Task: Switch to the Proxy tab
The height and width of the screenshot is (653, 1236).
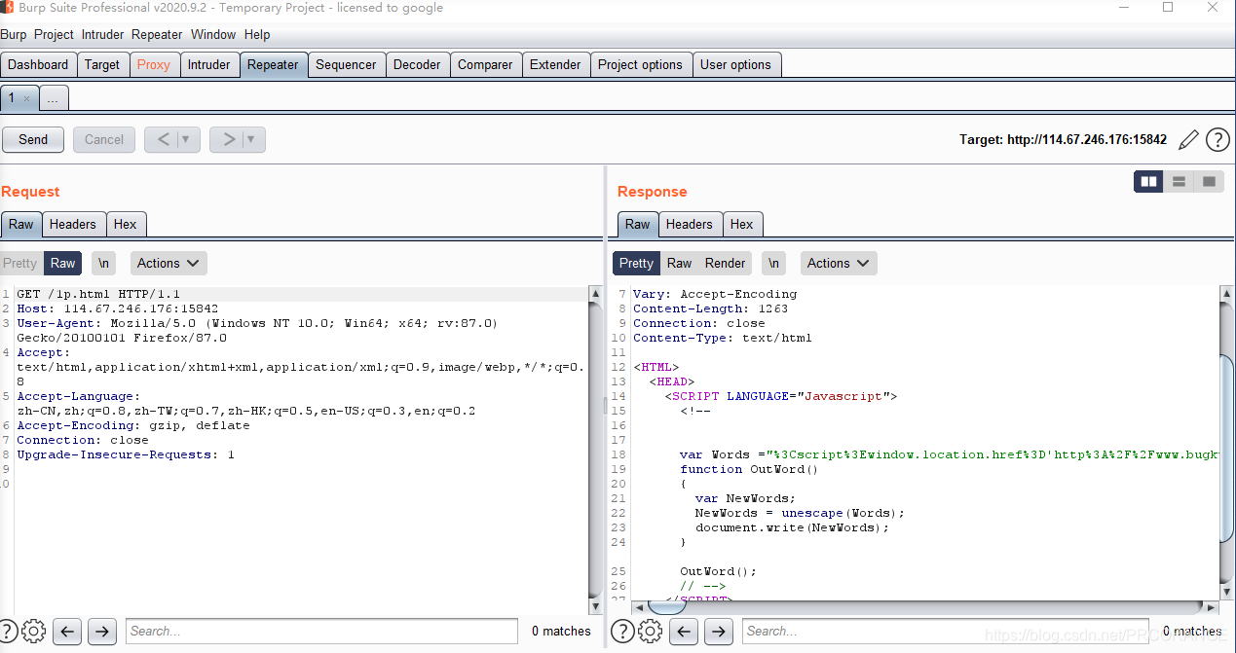Action: pyautogui.click(x=153, y=64)
